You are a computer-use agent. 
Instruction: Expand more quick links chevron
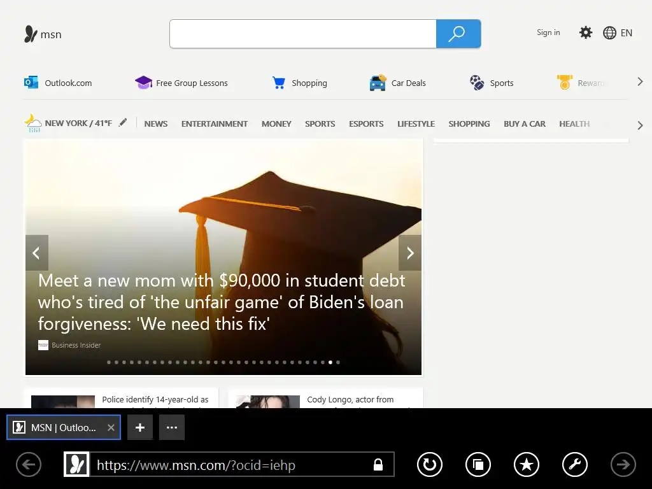pos(641,82)
